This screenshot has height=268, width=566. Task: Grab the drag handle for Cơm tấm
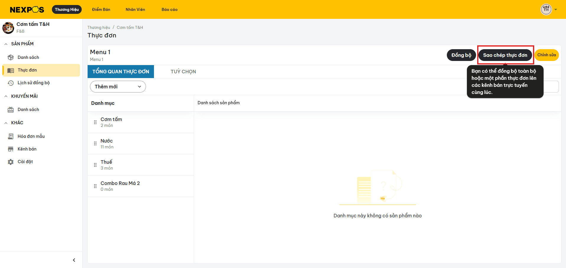click(95, 122)
